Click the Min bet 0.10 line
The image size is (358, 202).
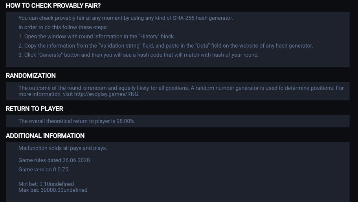tap(46, 184)
